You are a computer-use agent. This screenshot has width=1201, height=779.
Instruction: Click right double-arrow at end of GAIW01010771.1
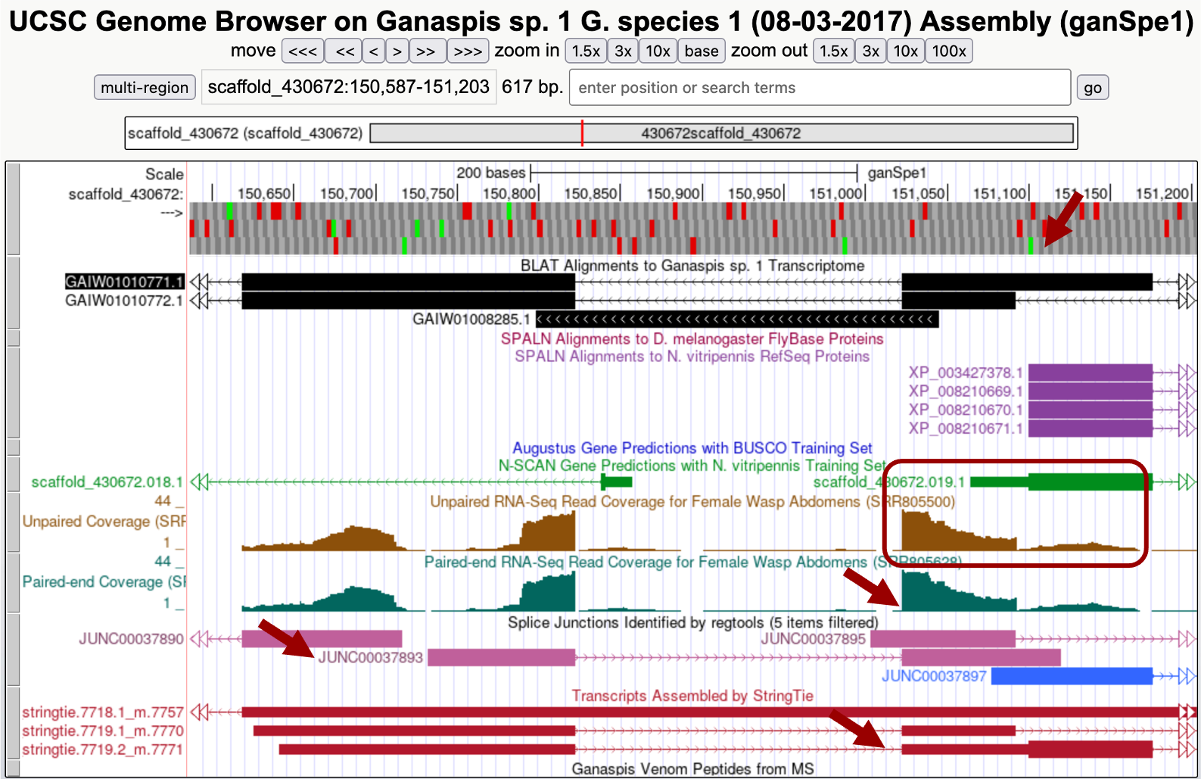[1187, 282]
